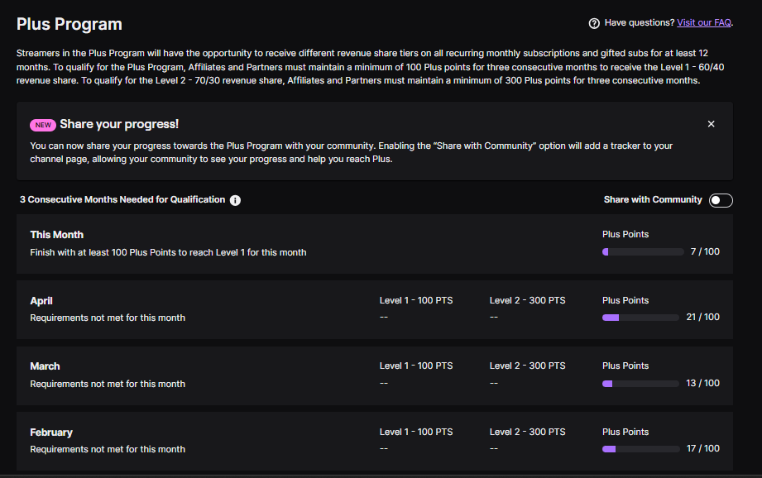The height and width of the screenshot is (478, 762).
Task: Click April's Level 1 - 100 PTS label
Action: coord(416,301)
